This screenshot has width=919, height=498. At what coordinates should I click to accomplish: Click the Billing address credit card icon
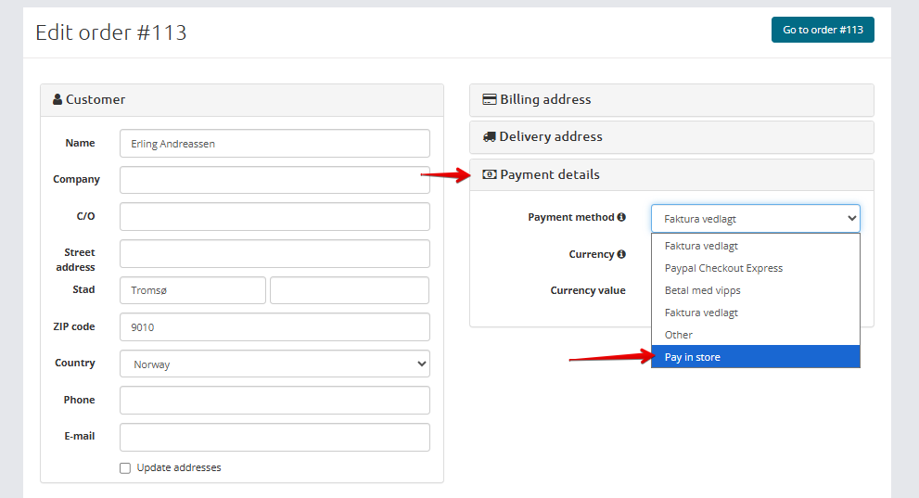(489, 100)
